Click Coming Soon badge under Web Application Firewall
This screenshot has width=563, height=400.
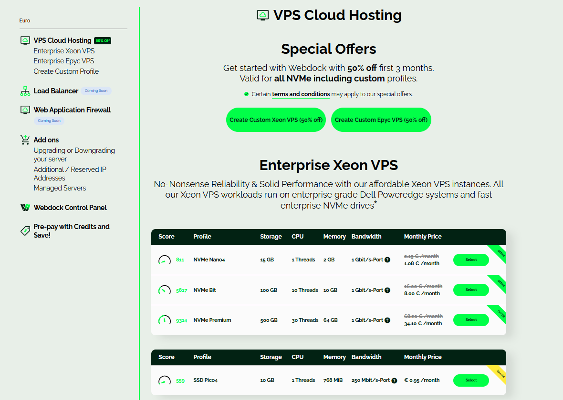(49, 121)
